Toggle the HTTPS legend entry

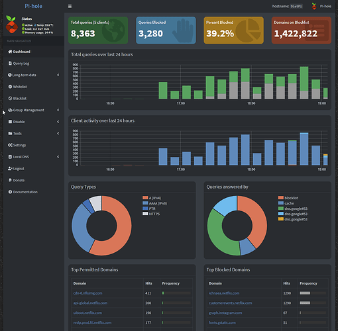tap(151, 214)
